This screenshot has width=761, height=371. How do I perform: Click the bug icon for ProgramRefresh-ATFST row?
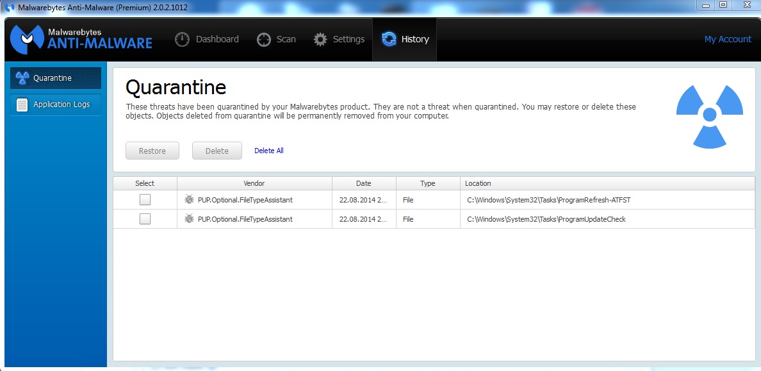click(x=189, y=199)
